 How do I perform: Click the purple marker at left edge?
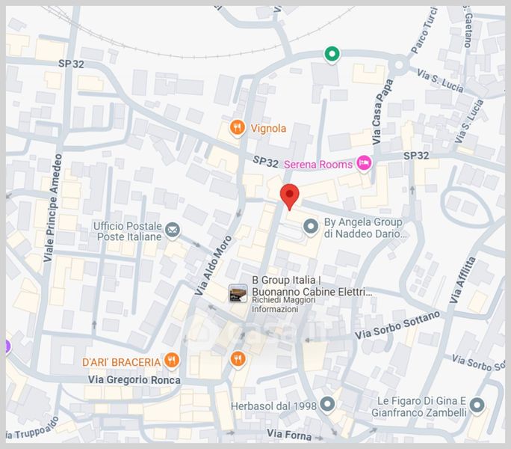click(x=7, y=346)
